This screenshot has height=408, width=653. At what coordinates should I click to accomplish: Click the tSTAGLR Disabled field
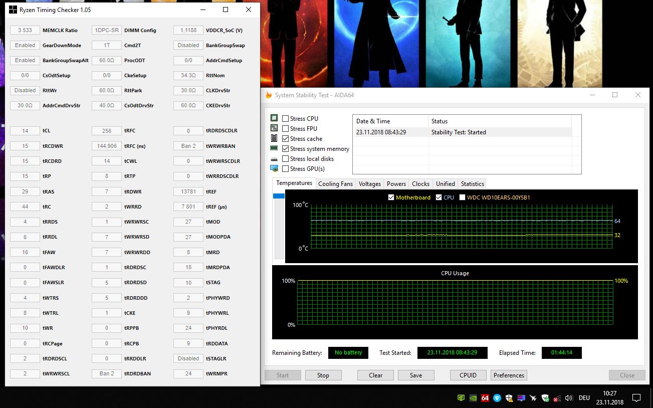[x=188, y=358]
